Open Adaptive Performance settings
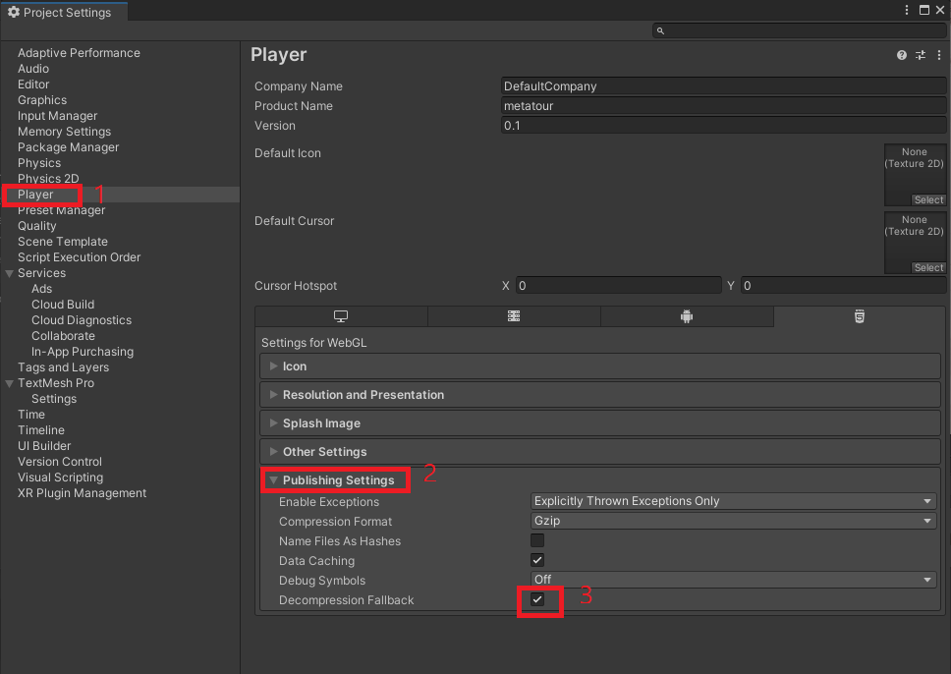 (x=79, y=53)
